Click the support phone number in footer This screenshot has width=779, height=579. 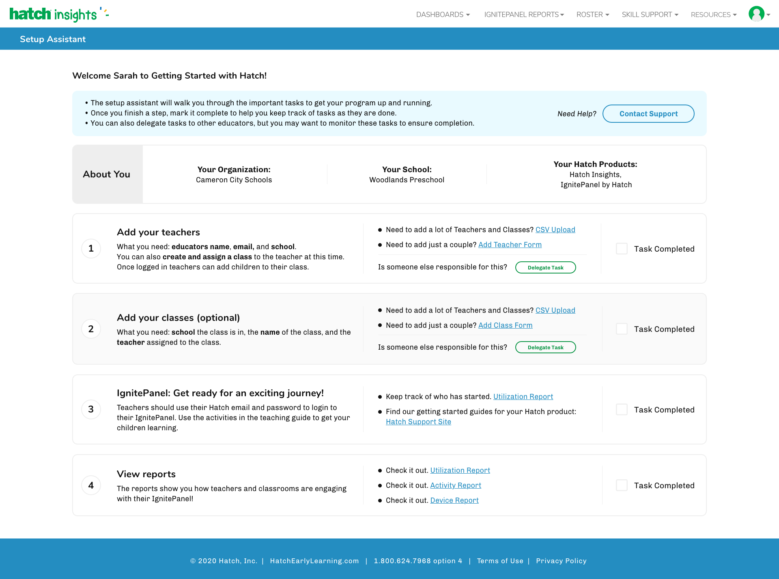418,561
